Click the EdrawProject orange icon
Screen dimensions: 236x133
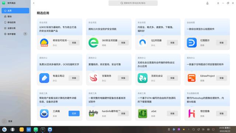pyautogui.click(x=192, y=78)
